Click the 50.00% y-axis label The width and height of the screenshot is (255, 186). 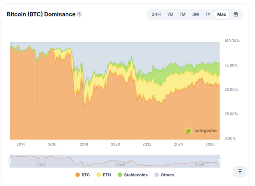click(231, 89)
